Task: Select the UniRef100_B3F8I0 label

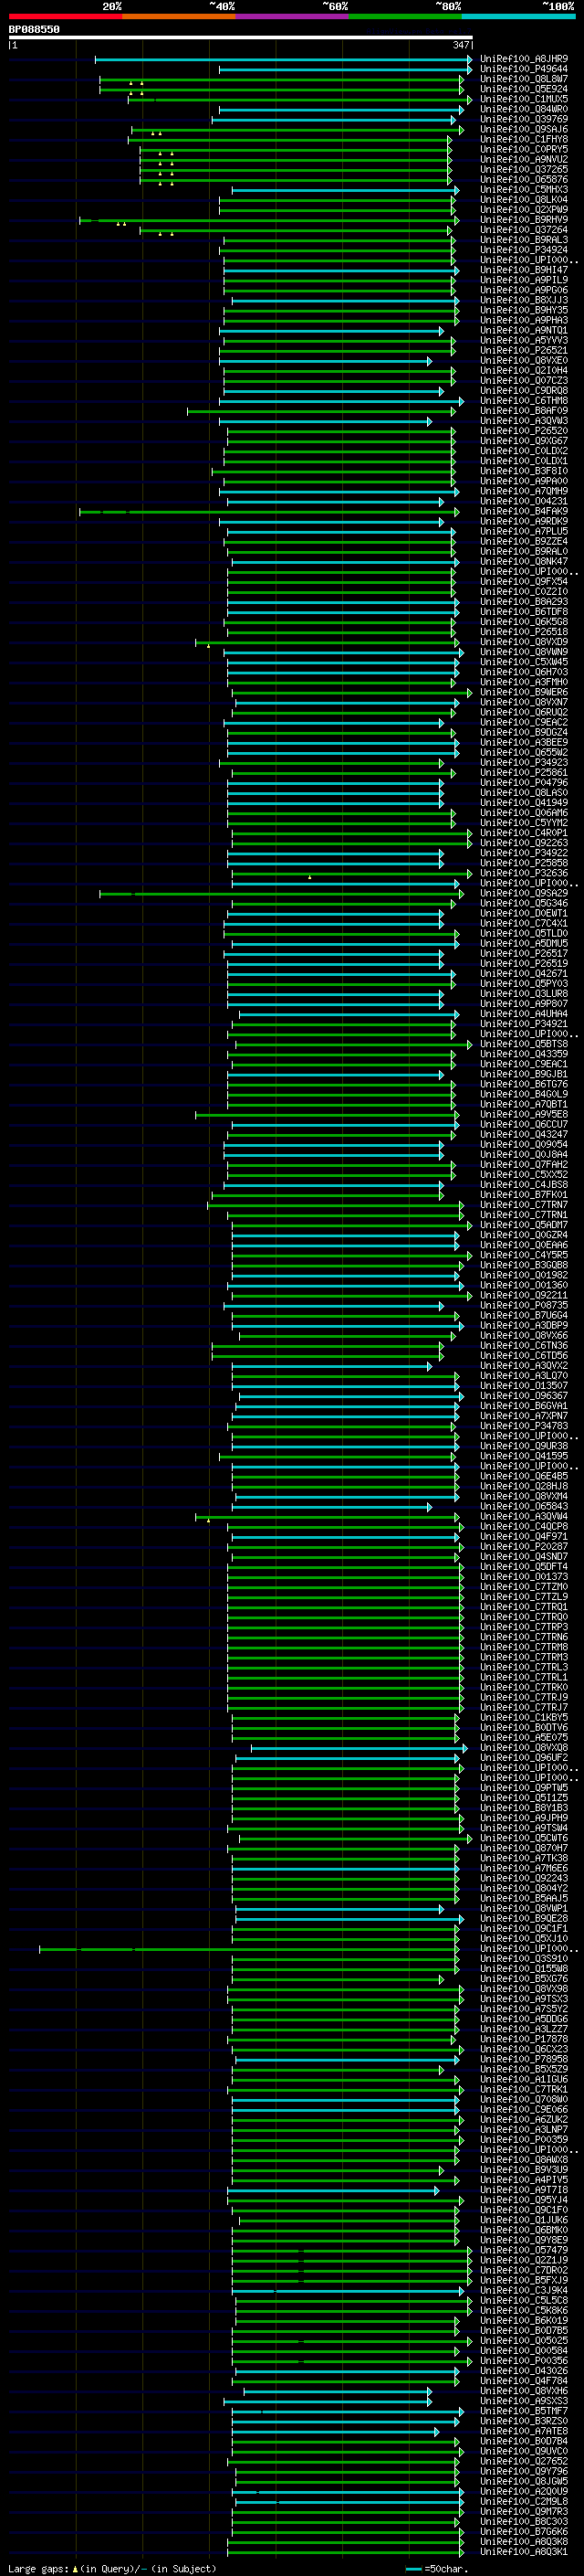Action: click(x=524, y=471)
